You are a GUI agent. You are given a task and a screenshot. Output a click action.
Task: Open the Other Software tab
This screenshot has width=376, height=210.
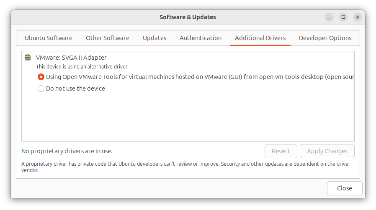(x=108, y=38)
